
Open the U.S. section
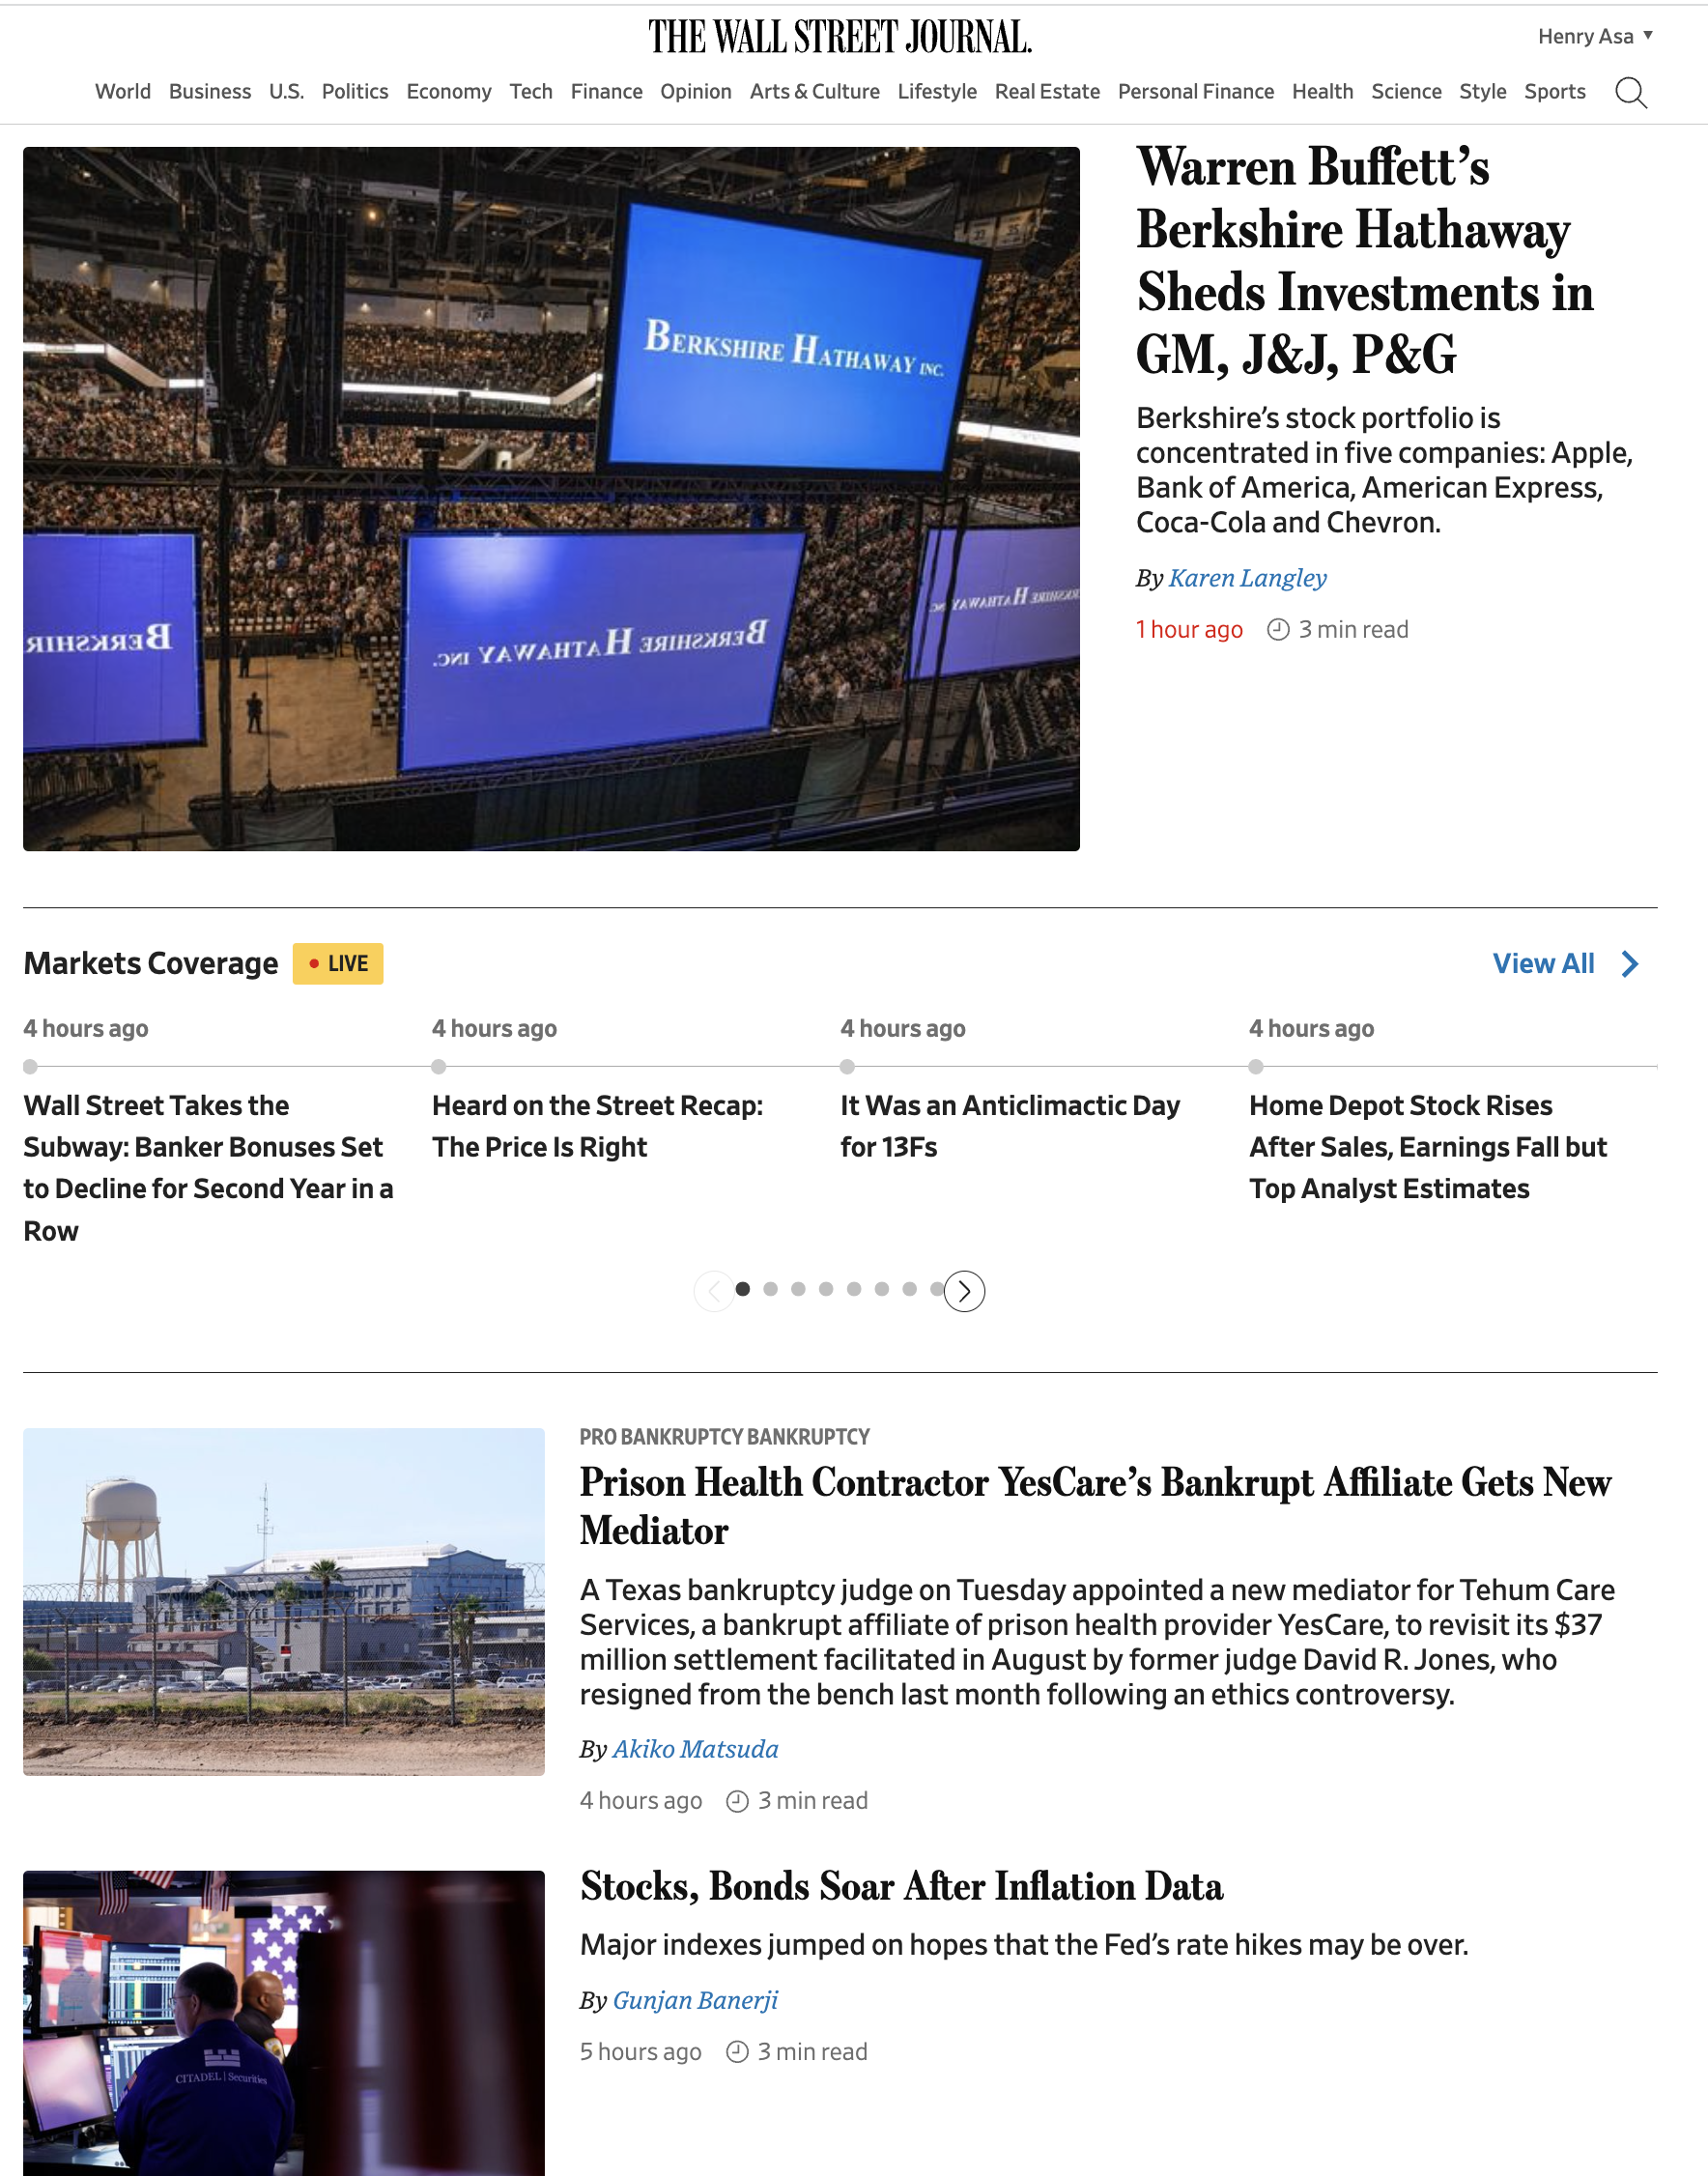pyautogui.click(x=286, y=91)
